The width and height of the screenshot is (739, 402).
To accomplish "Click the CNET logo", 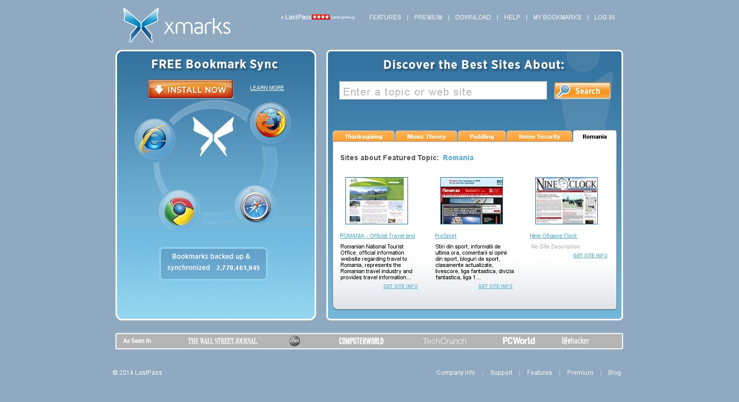I will (x=295, y=341).
